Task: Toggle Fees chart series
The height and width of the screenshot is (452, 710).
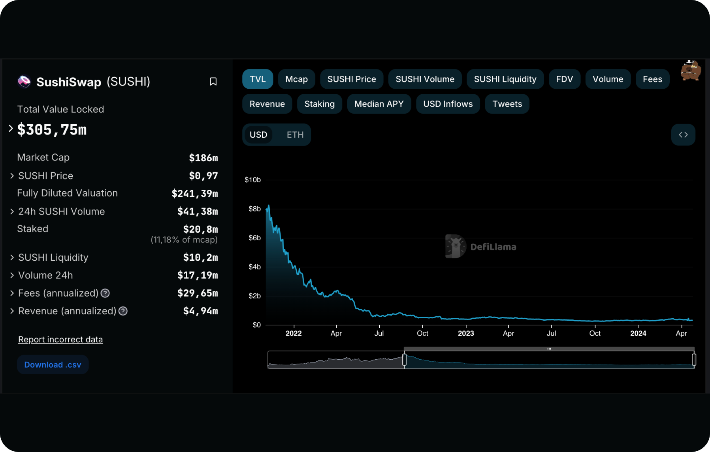Action: click(x=652, y=79)
